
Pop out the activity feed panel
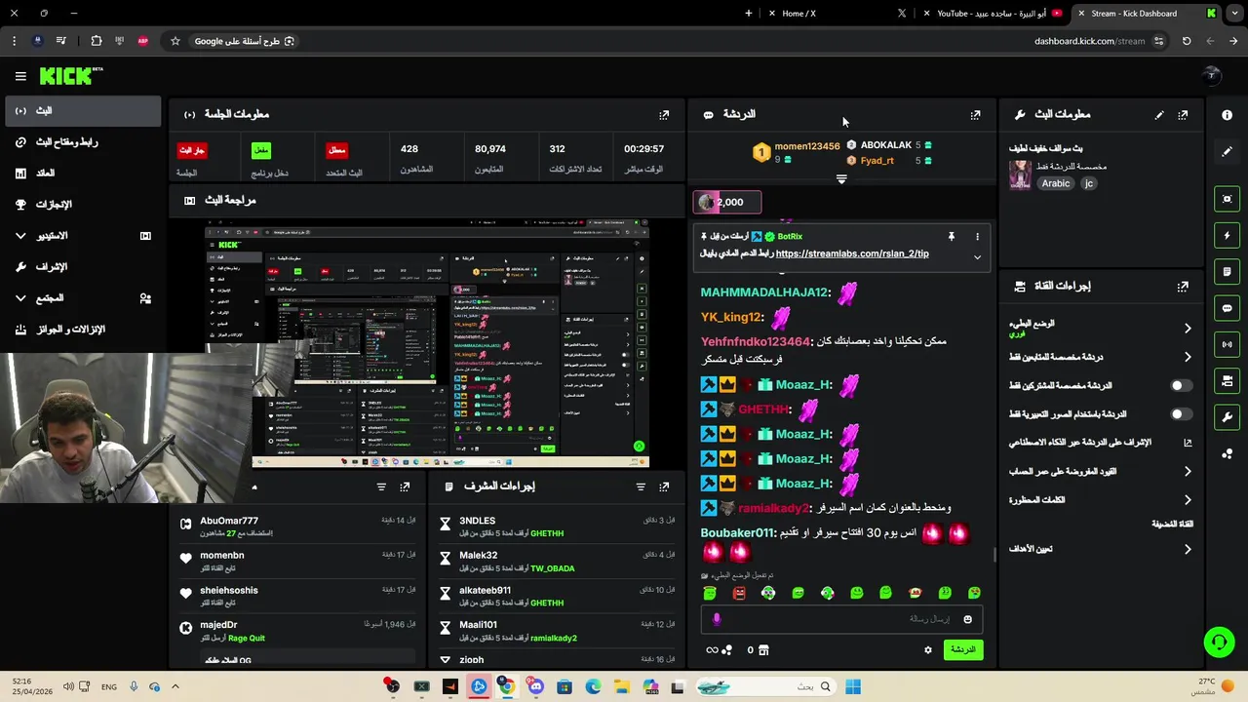[405, 487]
